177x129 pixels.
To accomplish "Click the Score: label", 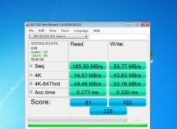I will 41,102.
